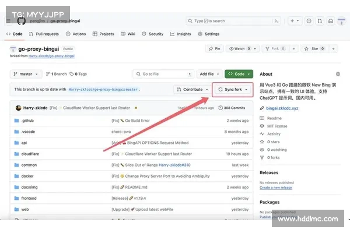Star the repository

(314, 48)
